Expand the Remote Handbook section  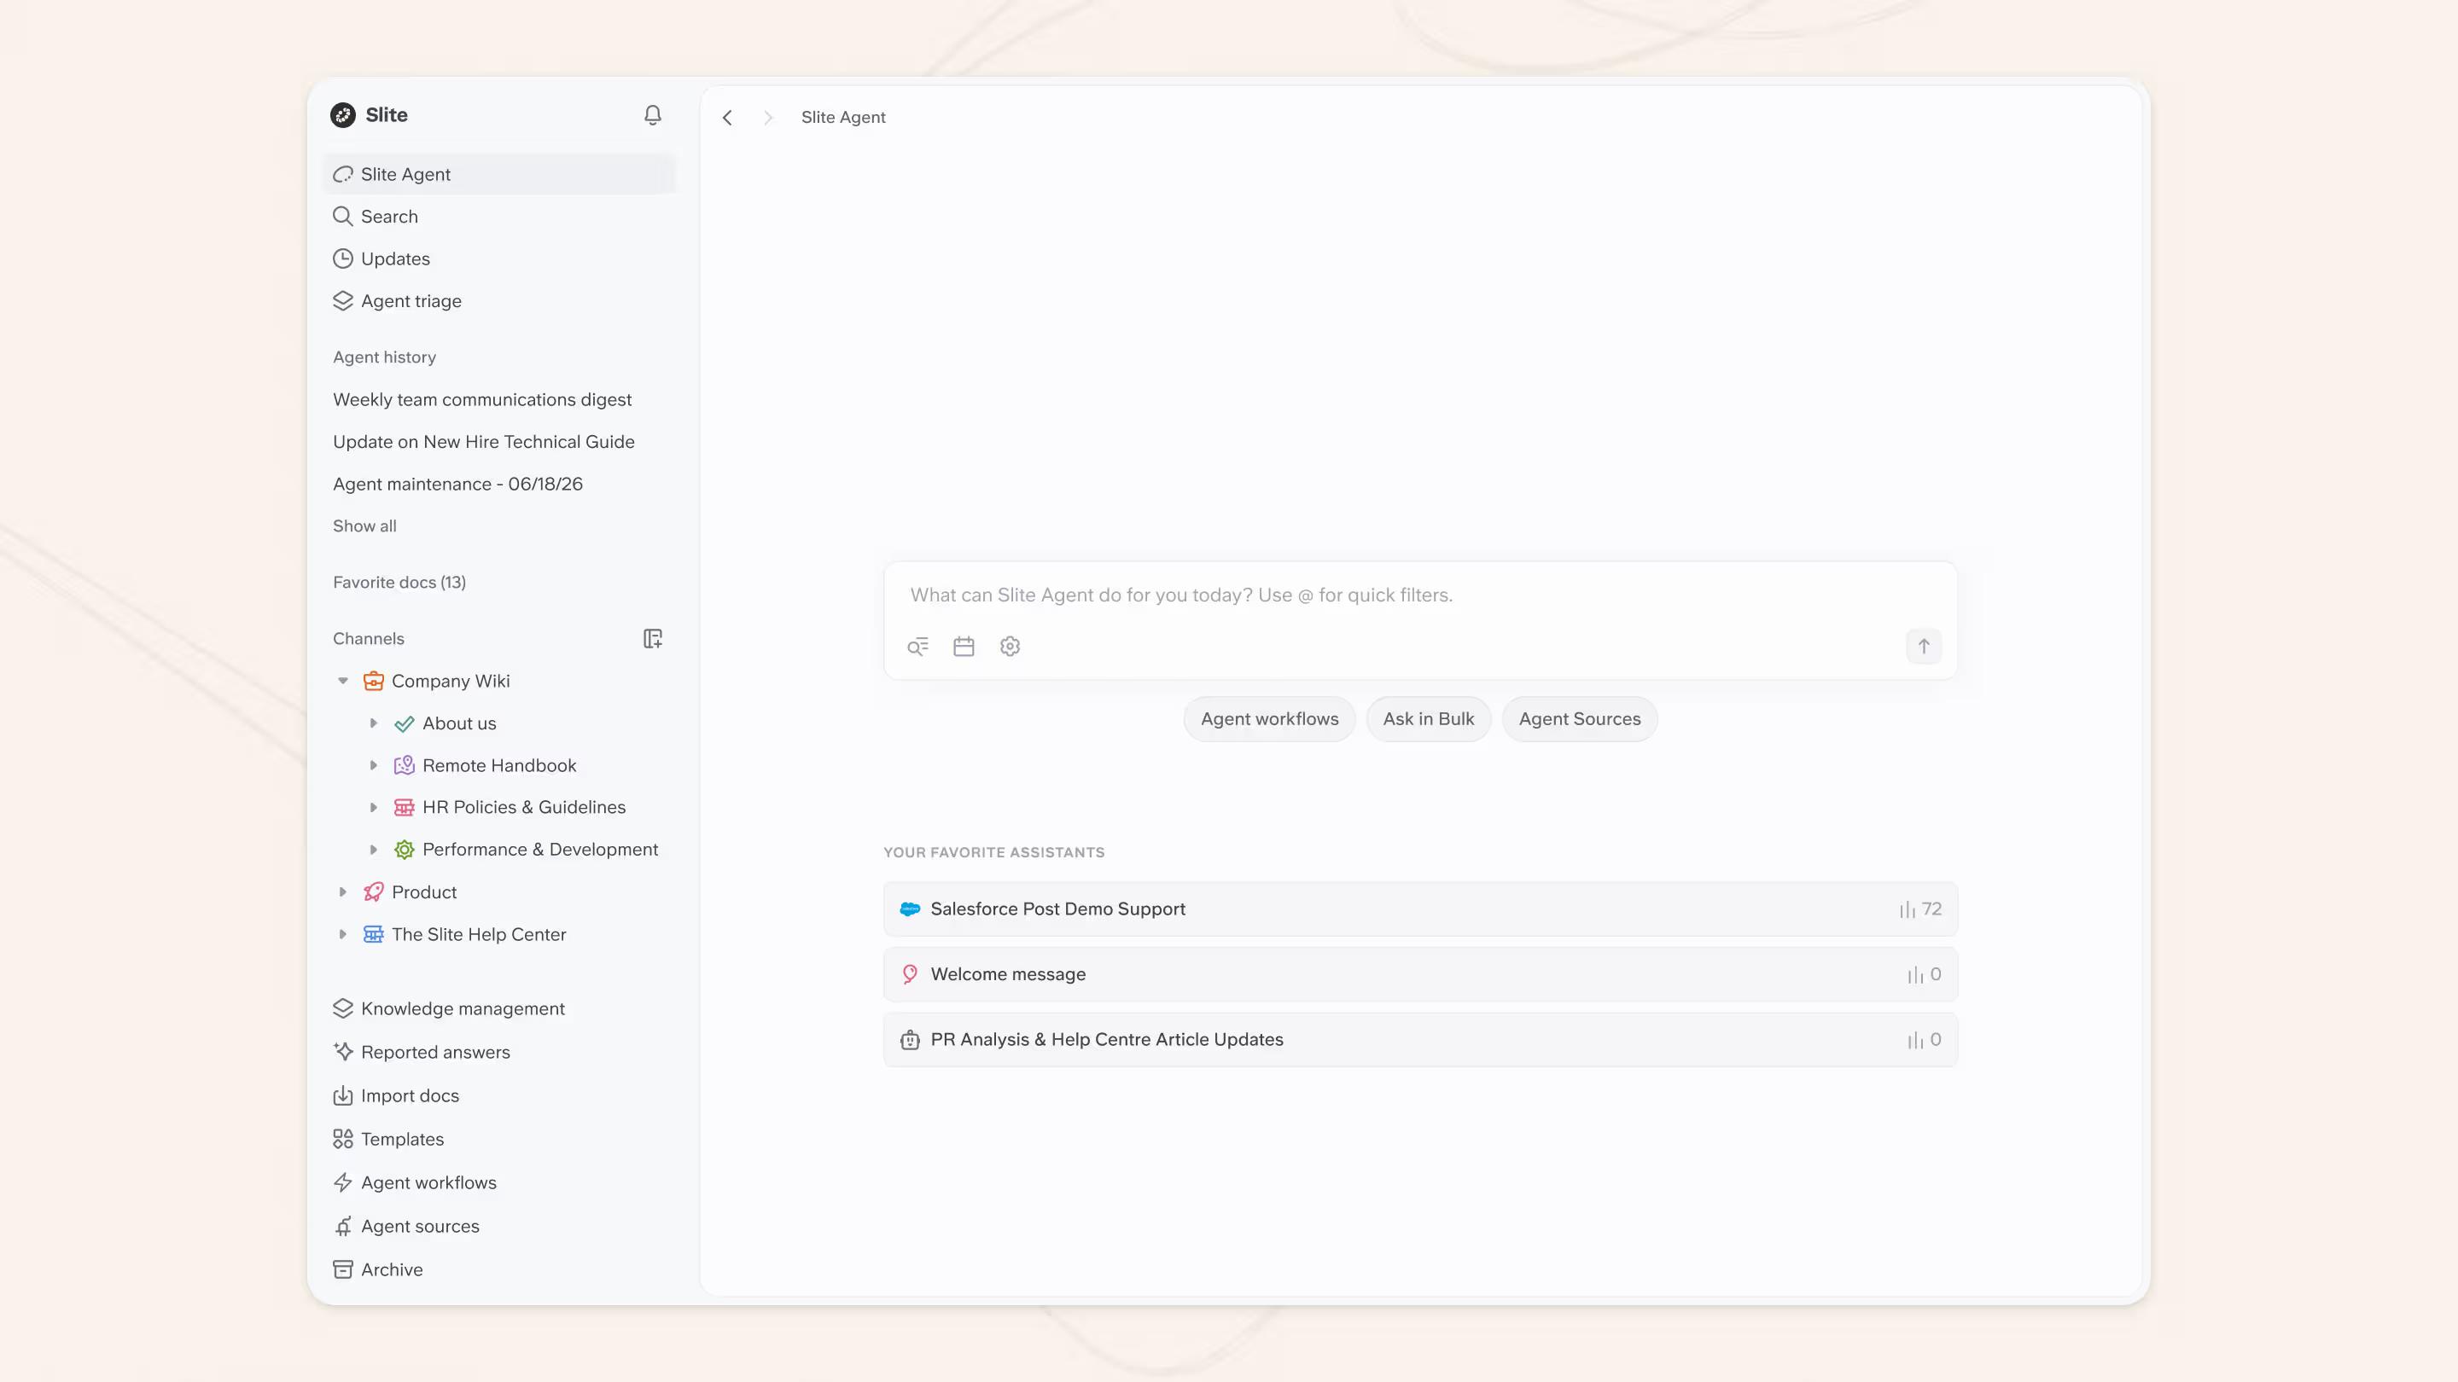[x=374, y=765]
